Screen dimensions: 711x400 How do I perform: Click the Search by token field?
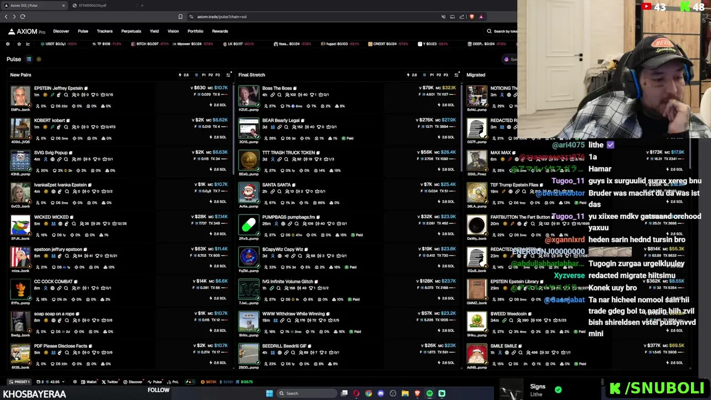pos(502,31)
